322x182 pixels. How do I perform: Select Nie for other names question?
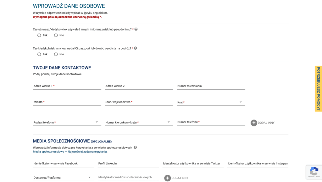pos(56,35)
